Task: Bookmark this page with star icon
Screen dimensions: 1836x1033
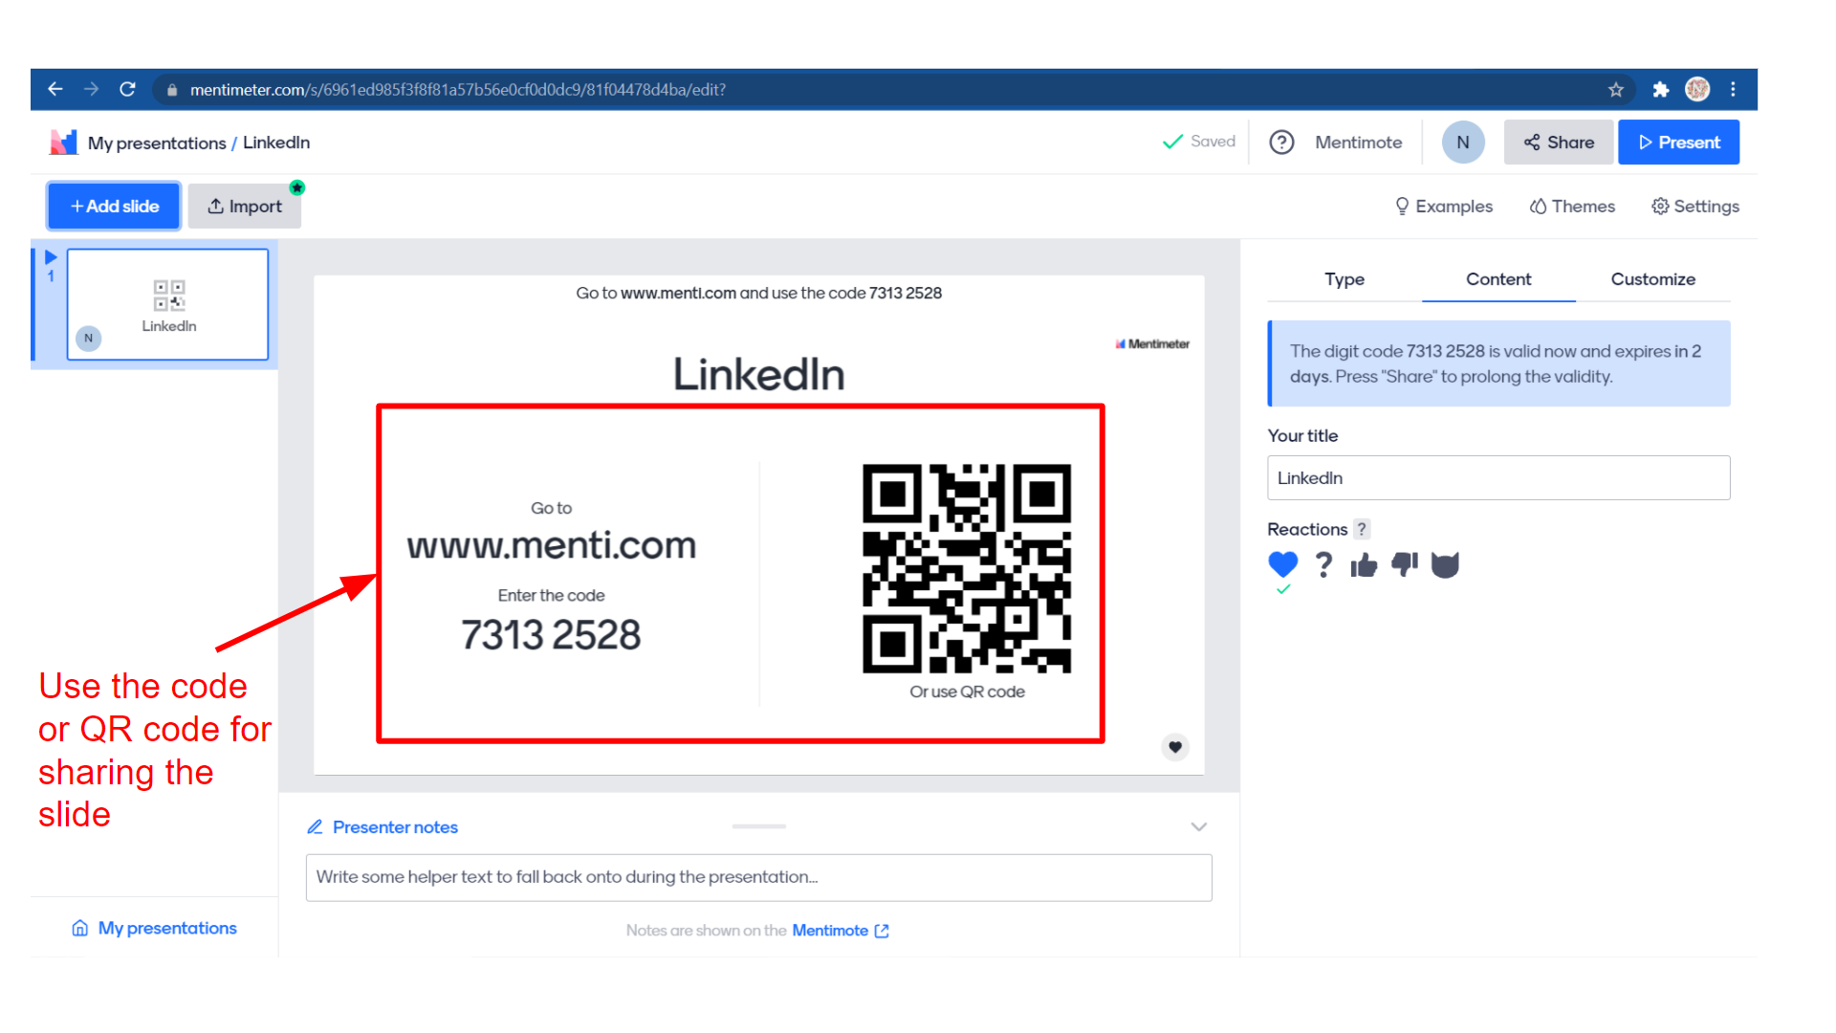Action: coord(1616,90)
